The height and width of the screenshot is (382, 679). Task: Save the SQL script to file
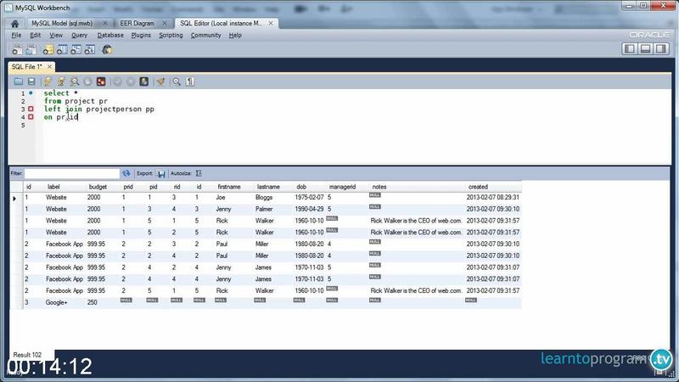pyautogui.click(x=31, y=81)
